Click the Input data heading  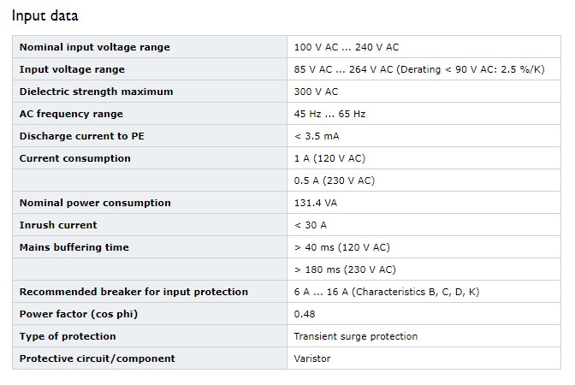[x=44, y=15]
